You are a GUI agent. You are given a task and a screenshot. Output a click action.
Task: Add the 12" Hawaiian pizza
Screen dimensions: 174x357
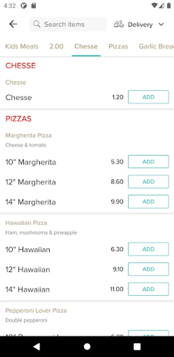click(149, 269)
